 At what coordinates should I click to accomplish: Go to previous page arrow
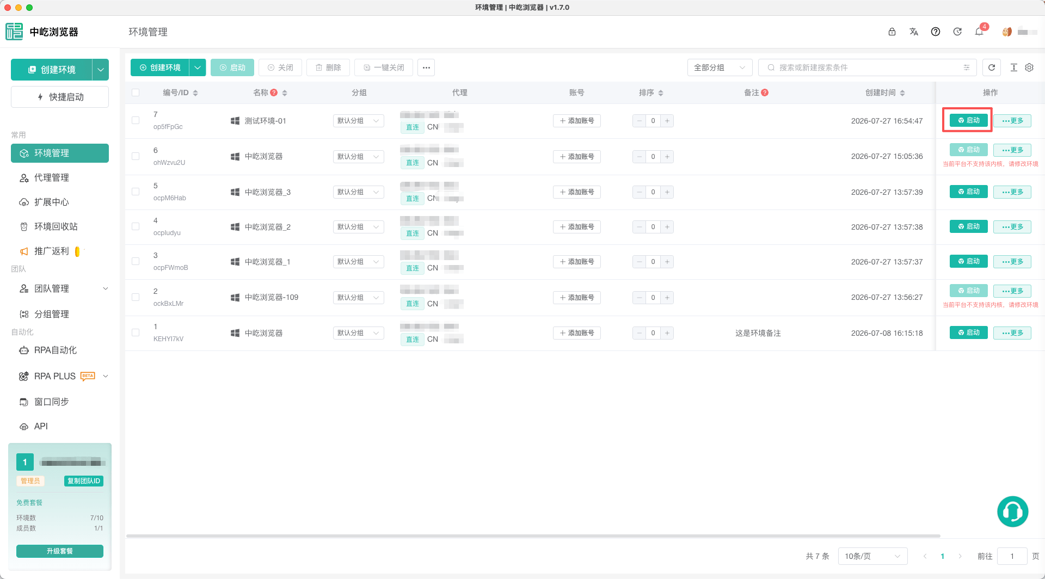pos(925,556)
